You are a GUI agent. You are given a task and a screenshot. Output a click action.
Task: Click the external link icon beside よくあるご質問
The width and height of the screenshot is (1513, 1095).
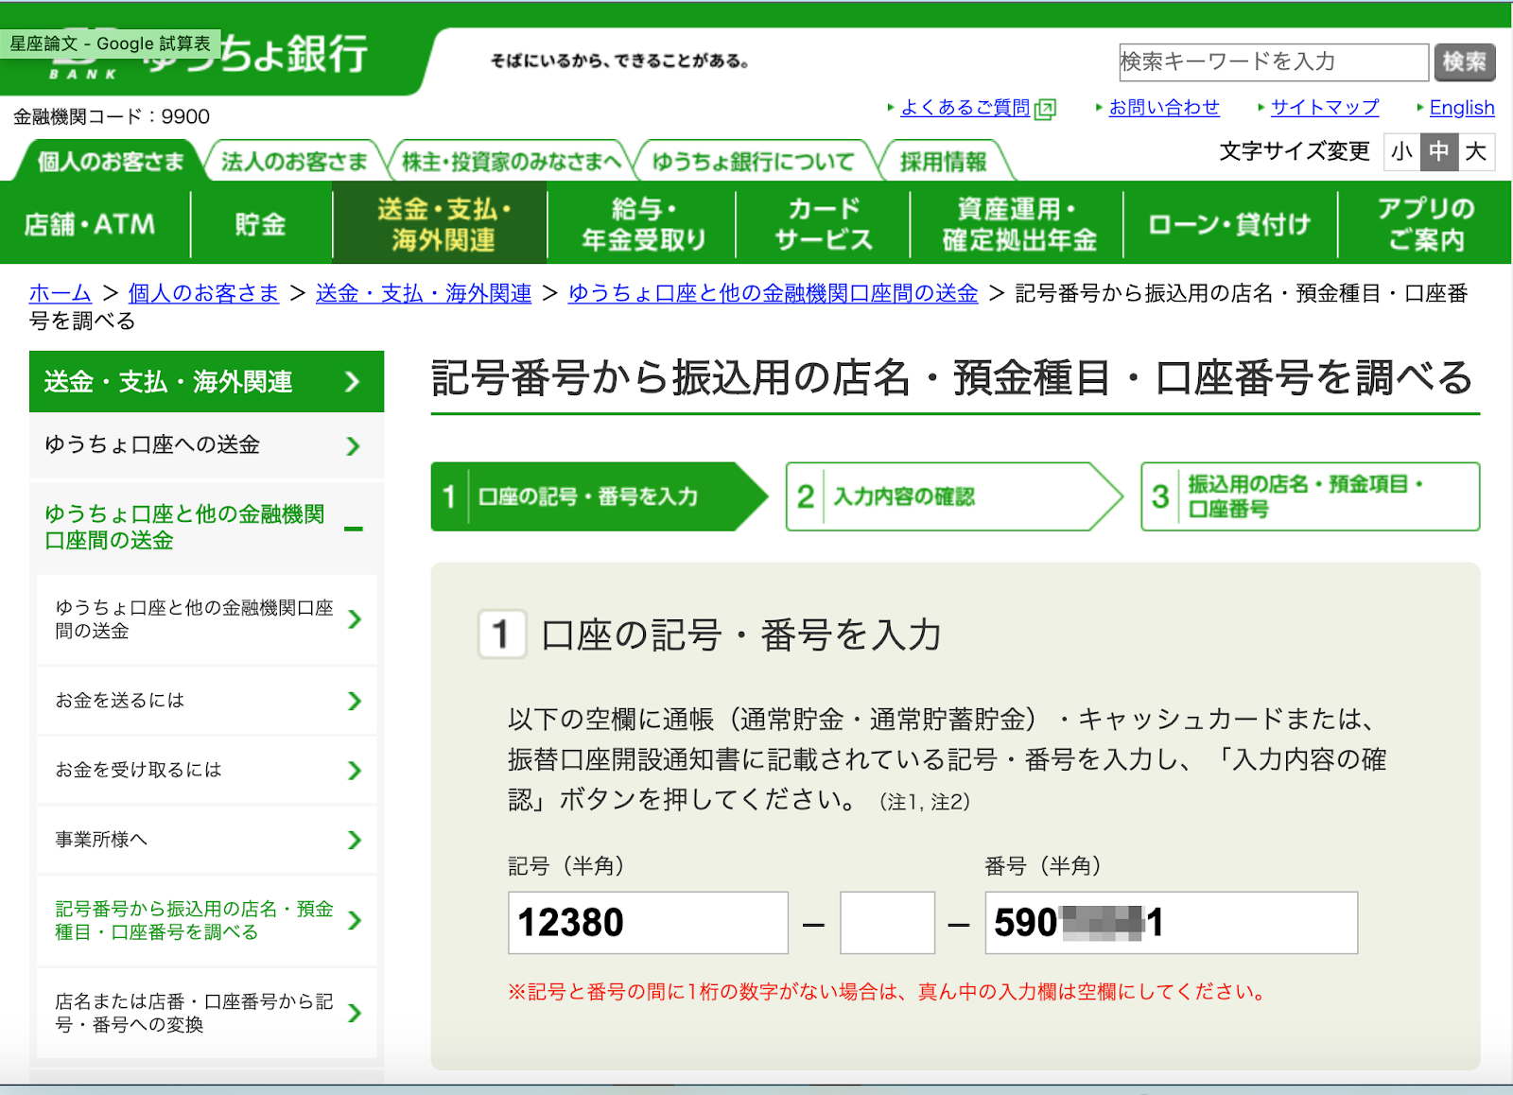click(x=1045, y=109)
